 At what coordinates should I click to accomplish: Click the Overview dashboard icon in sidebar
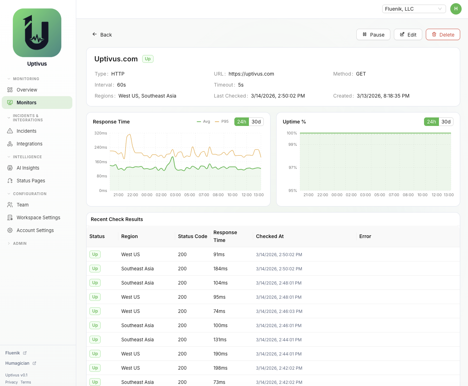[10, 90]
